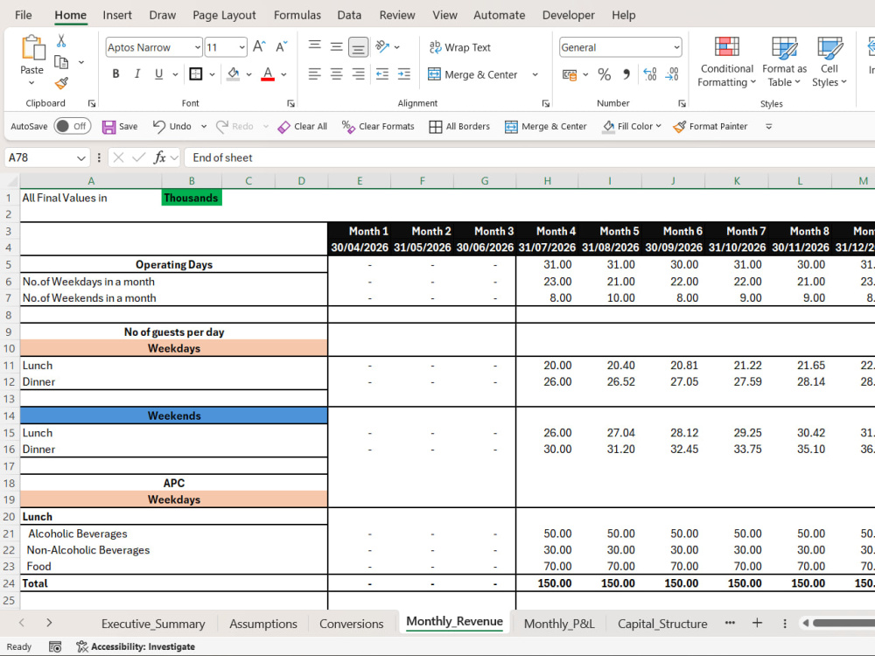Apply Underline formatting
The width and height of the screenshot is (875, 656).
(x=158, y=73)
